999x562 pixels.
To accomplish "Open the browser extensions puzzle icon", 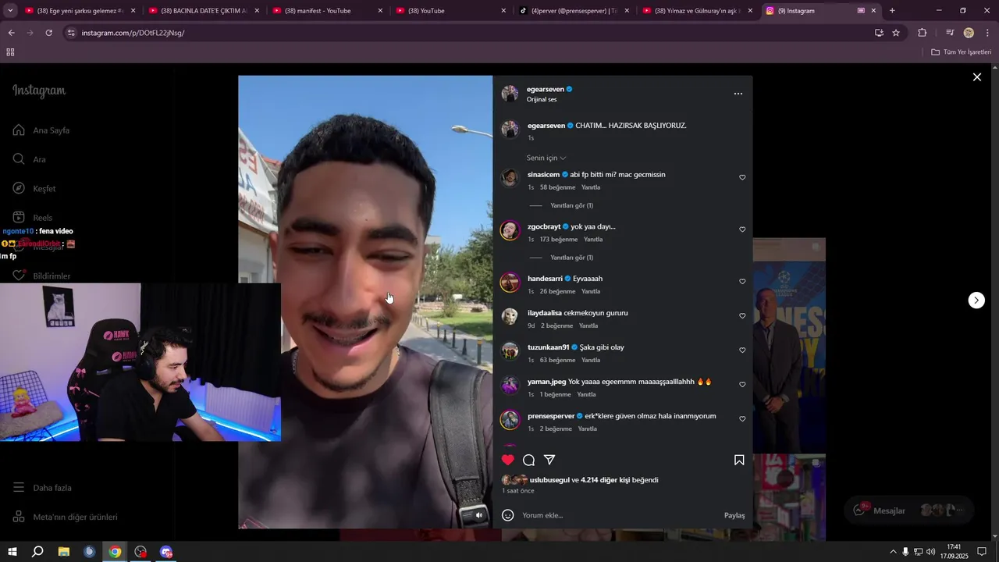I will point(922,33).
